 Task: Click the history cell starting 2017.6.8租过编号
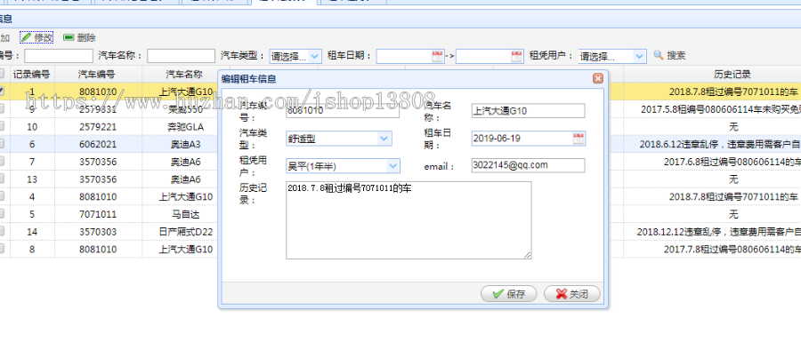[712, 162]
